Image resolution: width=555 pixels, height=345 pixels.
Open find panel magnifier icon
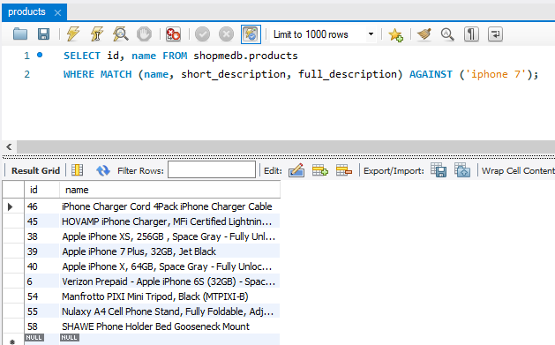coord(447,34)
